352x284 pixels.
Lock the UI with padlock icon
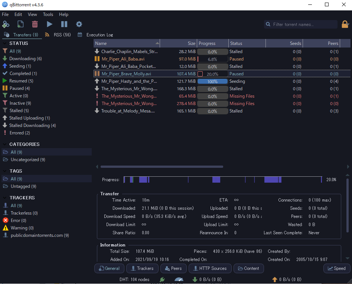345,24
